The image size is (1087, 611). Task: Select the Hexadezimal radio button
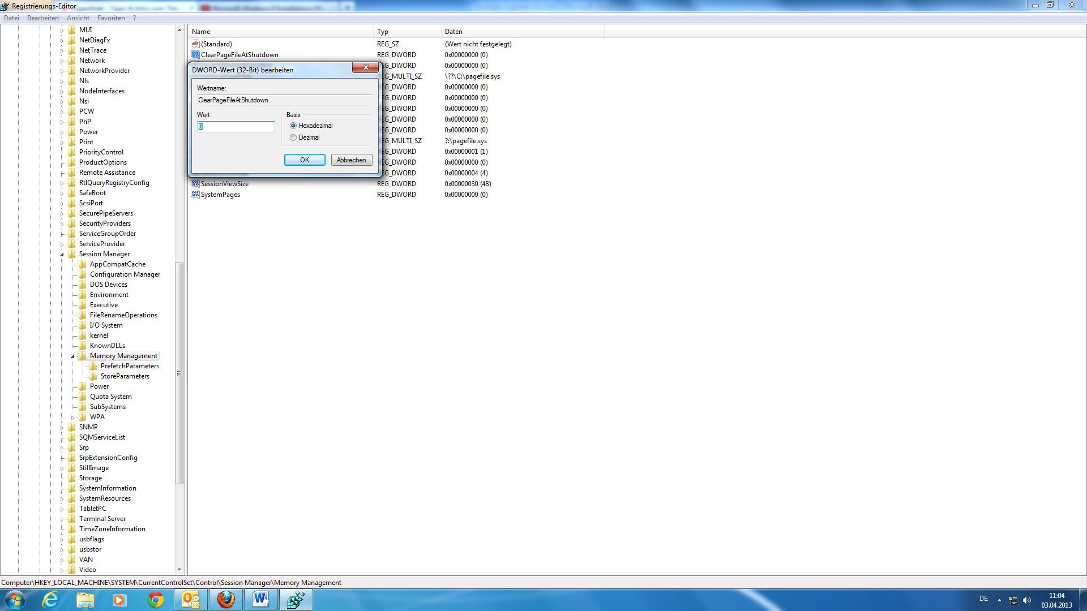coord(293,126)
